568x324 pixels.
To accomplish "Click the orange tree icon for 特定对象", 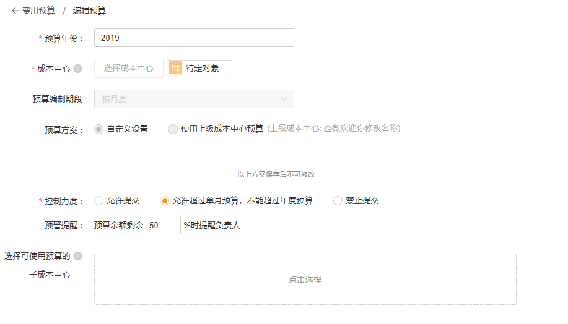I will click(175, 68).
